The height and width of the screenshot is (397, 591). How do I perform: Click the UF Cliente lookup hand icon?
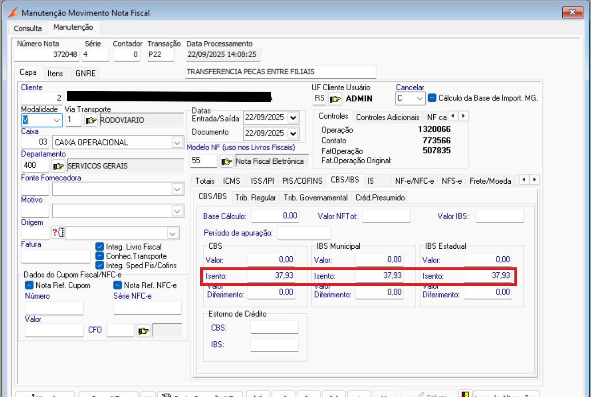335,99
